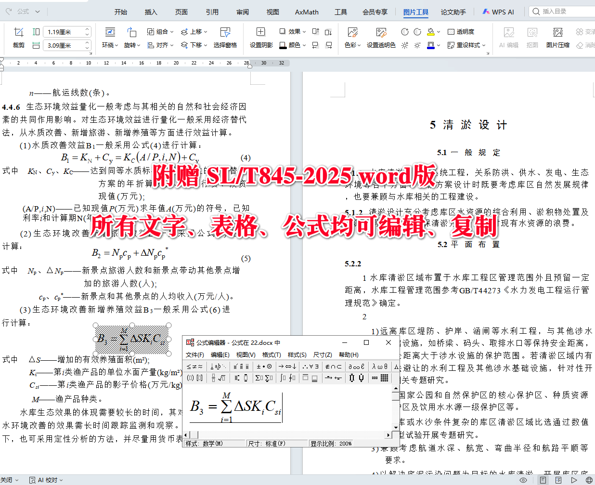Switch to the 插入 ribbon tab
The image size is (595, 485).
coord(151,12)
